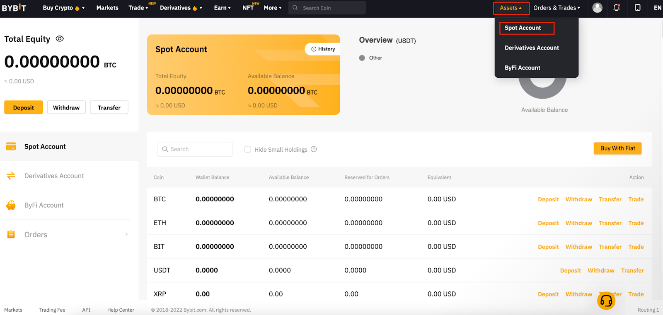
Task: Click the History clock icon on Spot card
Action: point(314,49)
